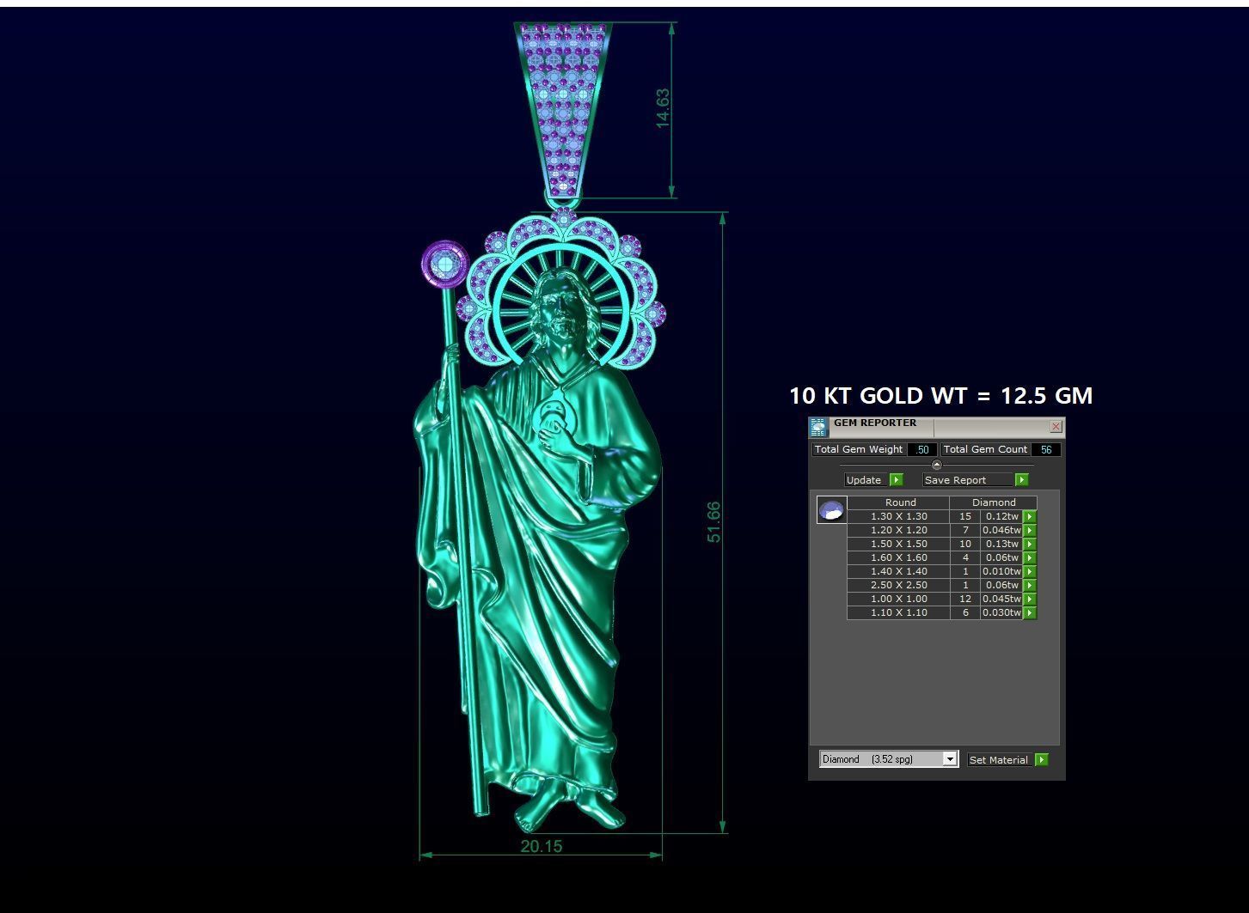
Task: Open the Diamond (3.52 spg) material dropdown
Action: click(x=889, y=759)
